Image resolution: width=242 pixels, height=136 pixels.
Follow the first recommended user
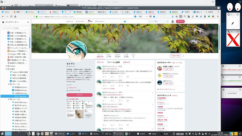point(168,69)
